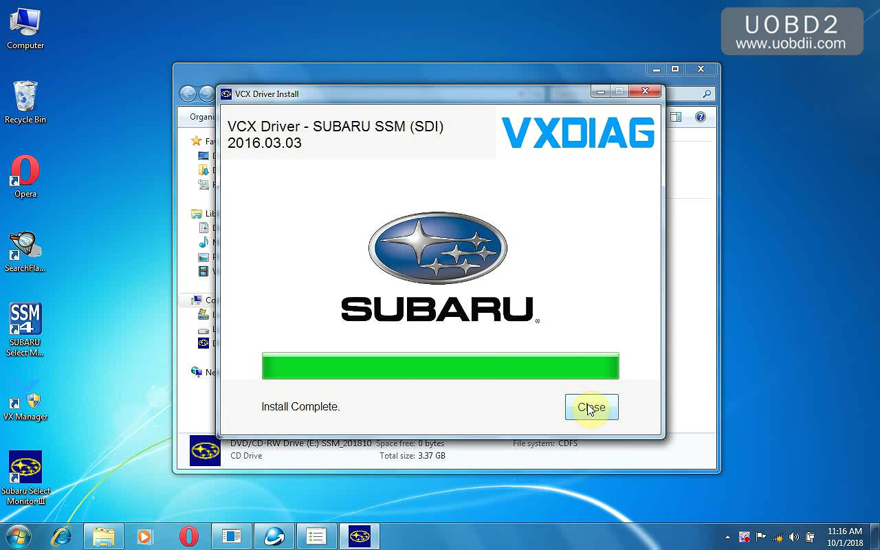Open the Computer desktop icon

[x=25, y=27]
